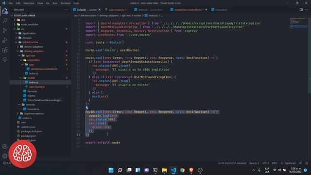The width and height of the screenshot is (311, 175).
Task: Open TuttoDataFakerBackendApp.ts file
Action: tap(45, 100)
